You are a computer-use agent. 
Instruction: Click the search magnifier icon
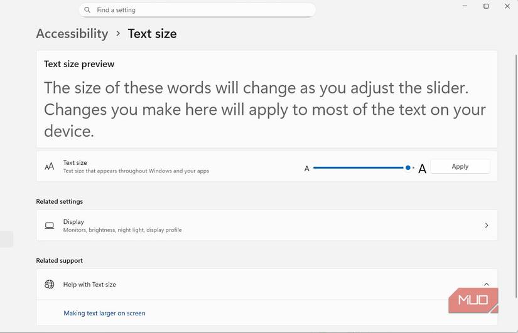tap(87, 10)
